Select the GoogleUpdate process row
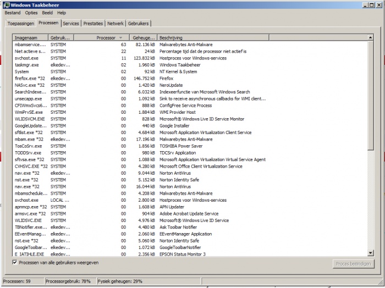Image resolution: width=385 pixels, height=288 pixels. [x=190, y=126]
